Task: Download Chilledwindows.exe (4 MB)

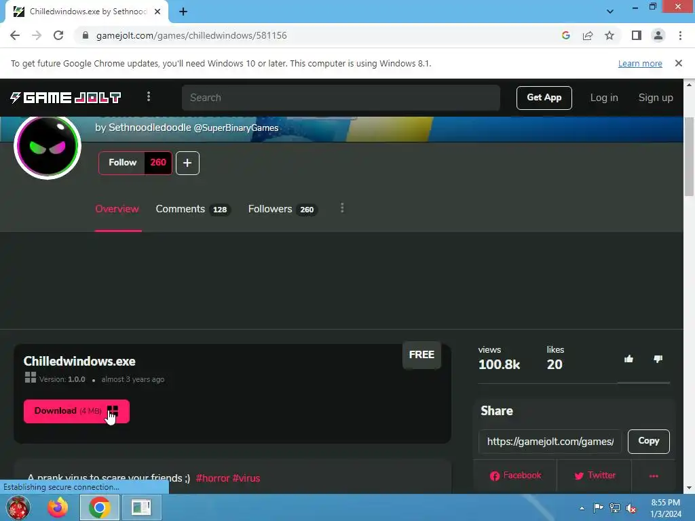Action: pyautogui.click(x=77, y=411)
